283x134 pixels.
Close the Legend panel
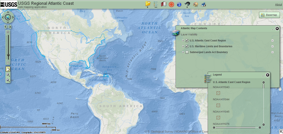[267, 75]
